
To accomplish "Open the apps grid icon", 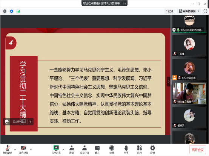I will tap(140, 150).
